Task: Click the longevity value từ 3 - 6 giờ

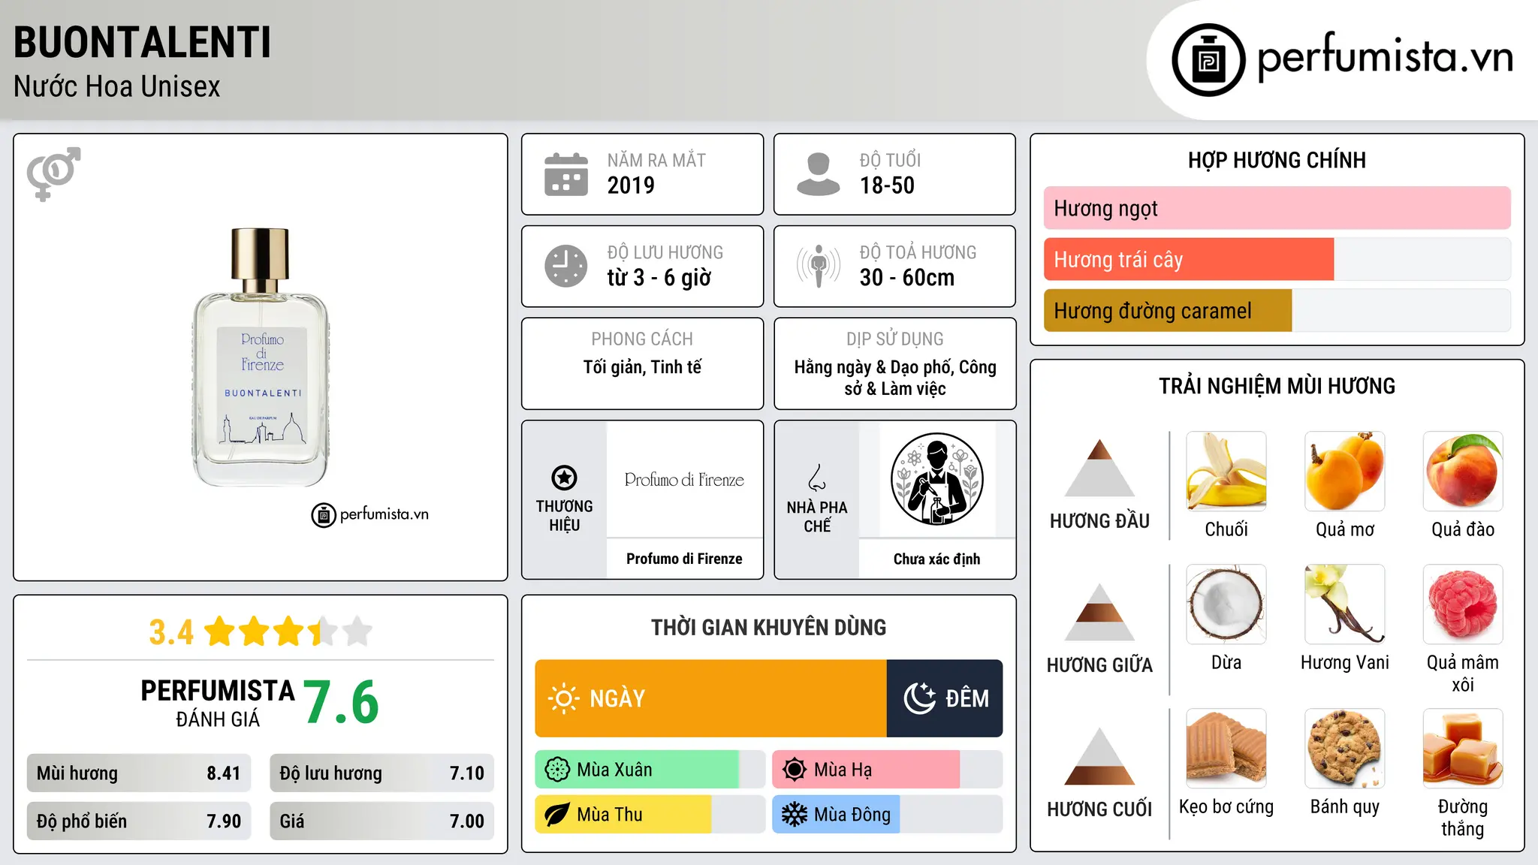Action: point(659,278)
